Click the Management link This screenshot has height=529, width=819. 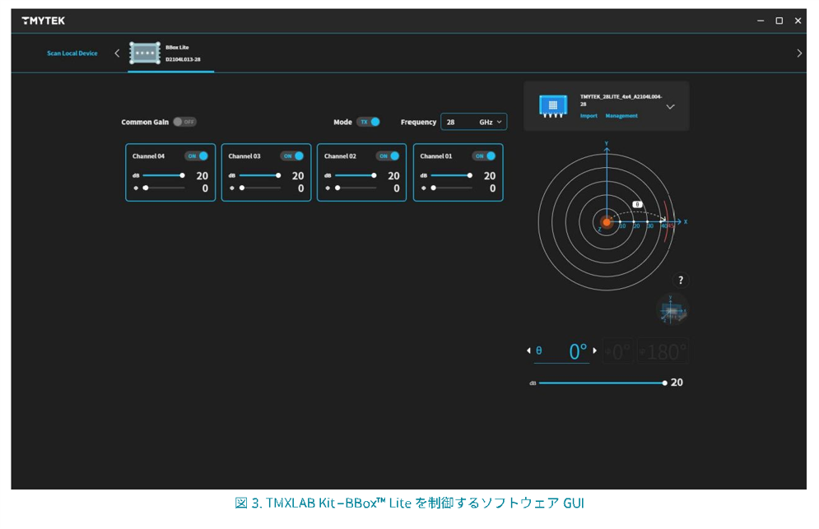coord(621,116)
